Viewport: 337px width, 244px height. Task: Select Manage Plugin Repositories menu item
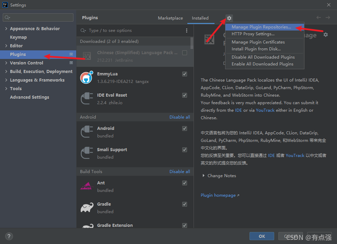[x=265, y=27]
